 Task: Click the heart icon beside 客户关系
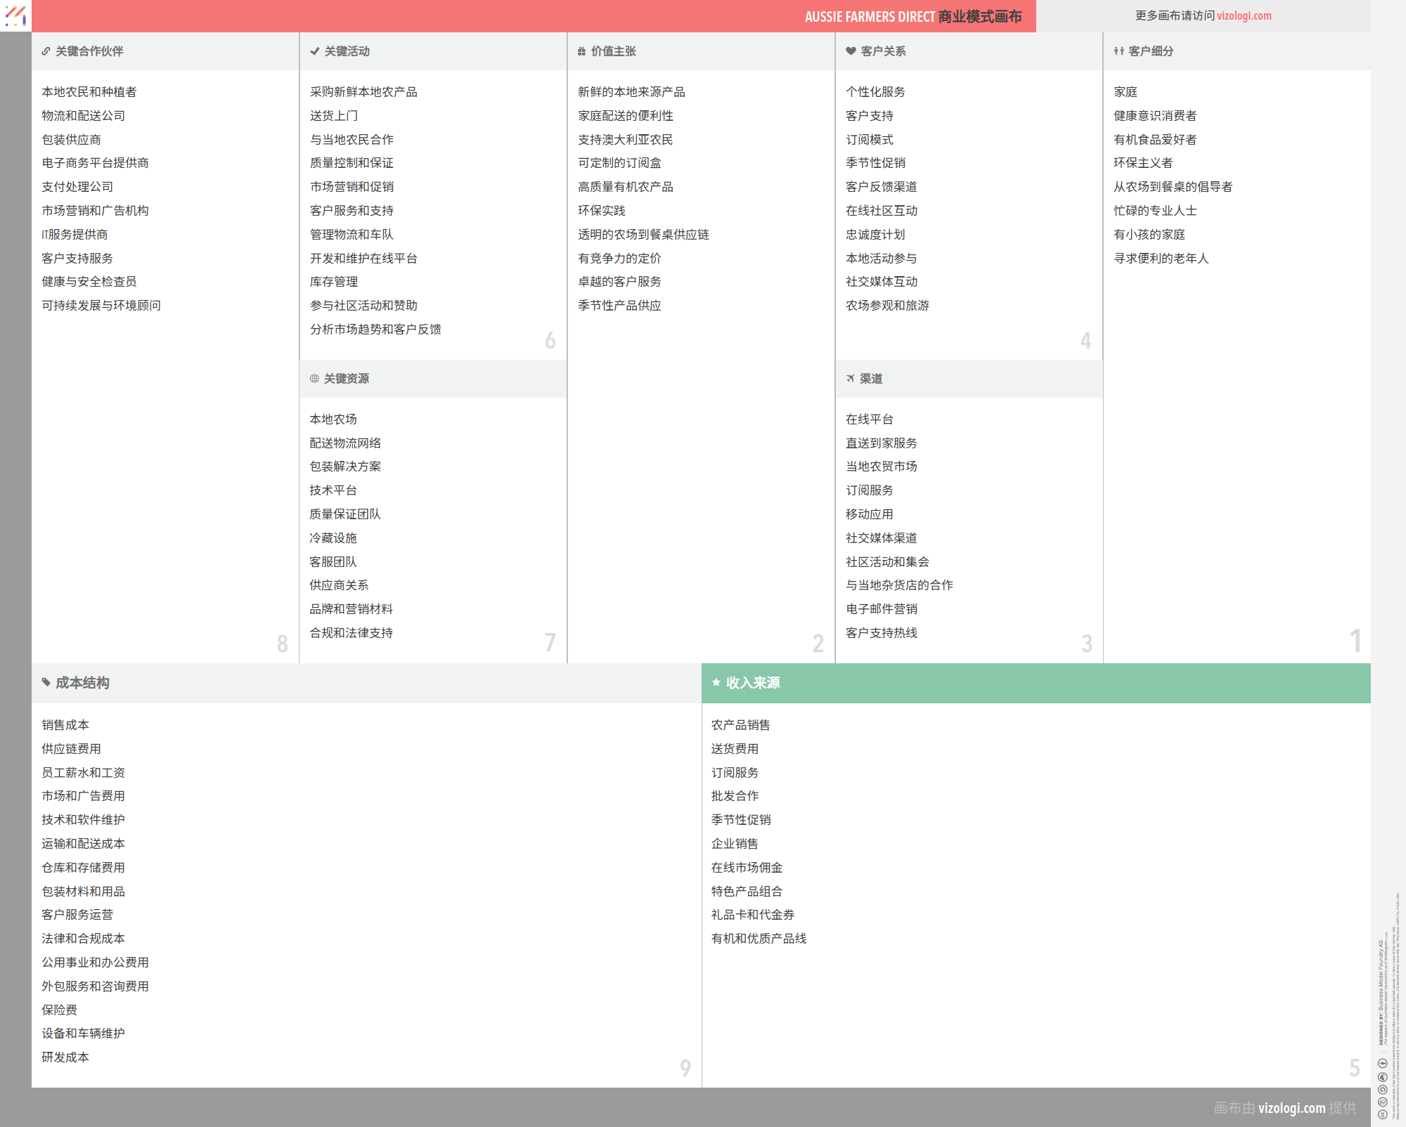point(851,51)
